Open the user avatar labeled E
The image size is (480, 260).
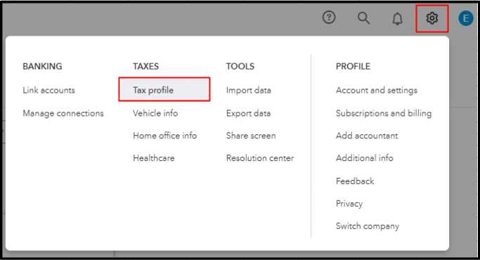click(466, 18)
